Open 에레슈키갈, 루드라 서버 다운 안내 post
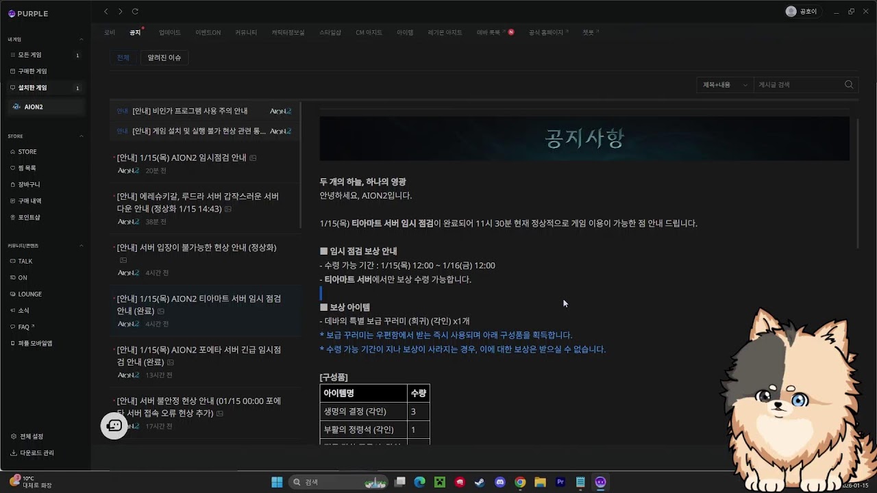 [x=204, y=208]
